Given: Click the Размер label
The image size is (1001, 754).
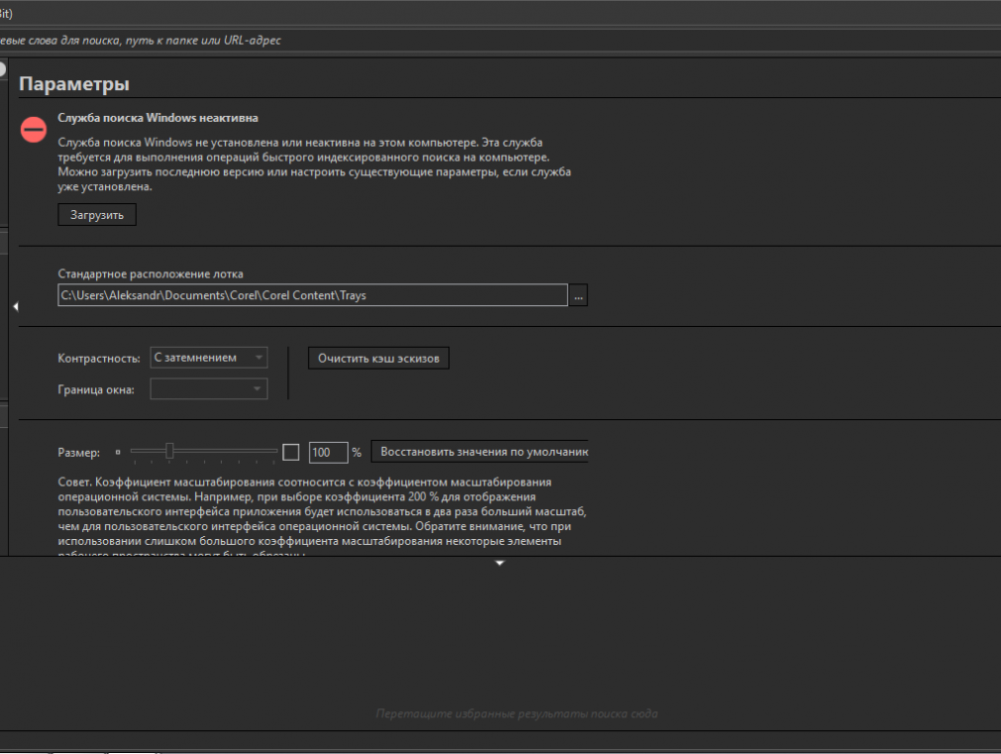Looking at the screenshot, I should [x=79, y=453].
